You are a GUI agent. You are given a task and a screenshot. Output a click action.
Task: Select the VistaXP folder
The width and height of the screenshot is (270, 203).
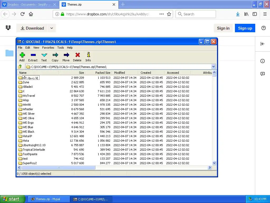(27, 136)
